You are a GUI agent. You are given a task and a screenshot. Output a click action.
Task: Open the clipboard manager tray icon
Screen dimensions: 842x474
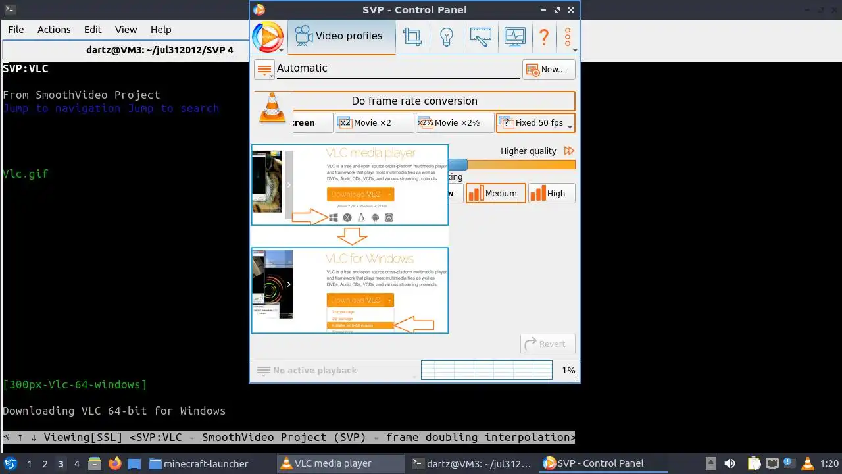(754, 463)
